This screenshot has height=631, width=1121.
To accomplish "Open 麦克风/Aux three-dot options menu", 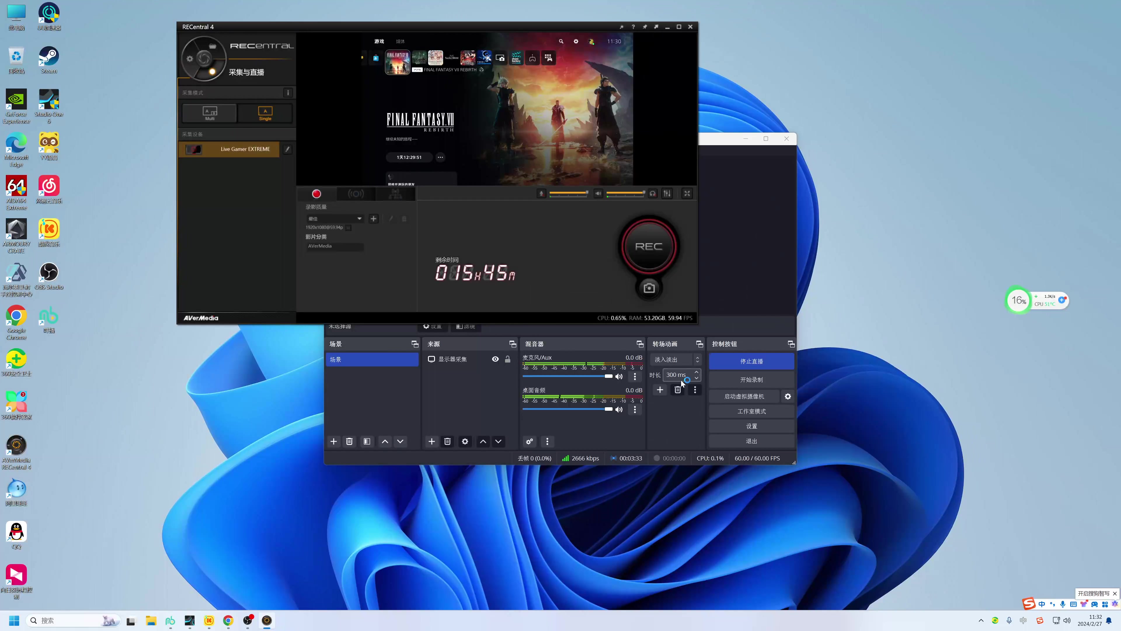I will pyautogui.click(x=635, y=377).
